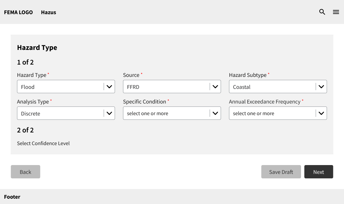Click the chevron arrow in Hazard Subtype dropdown
Viewport: 344px width, 204px height.
pos(321,87)
